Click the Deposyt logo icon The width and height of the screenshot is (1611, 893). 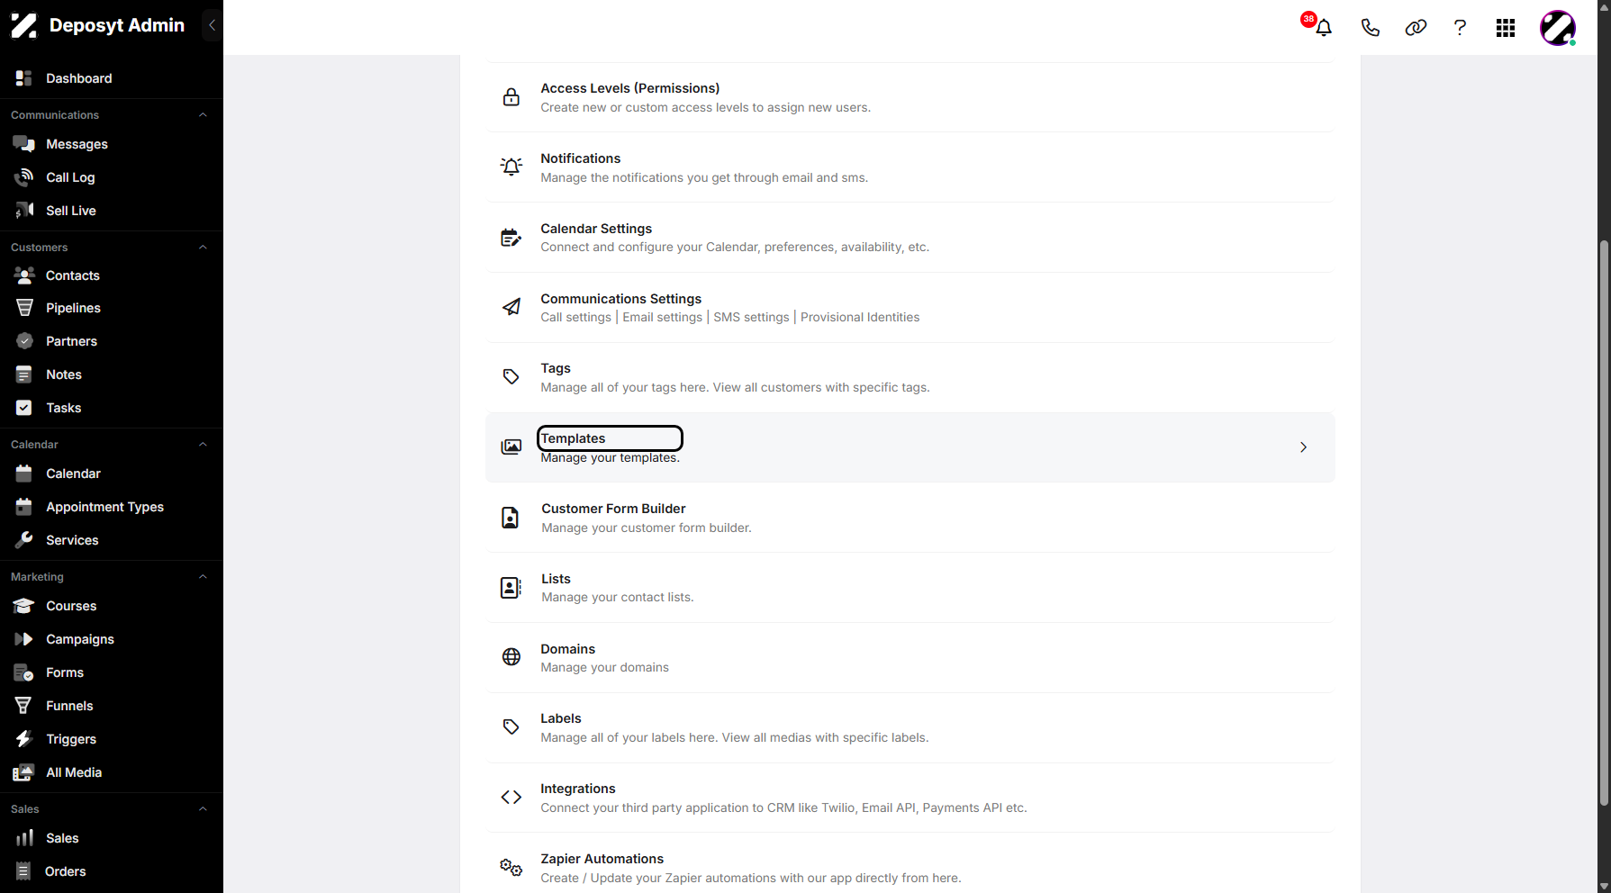tap(23, 25)
